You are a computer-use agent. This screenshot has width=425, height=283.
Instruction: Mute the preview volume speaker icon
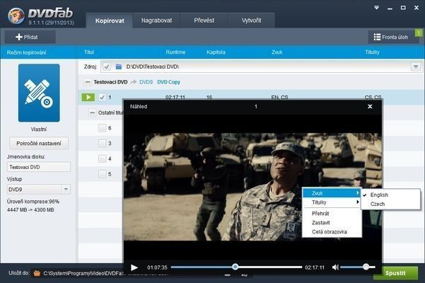click(335, 267)
